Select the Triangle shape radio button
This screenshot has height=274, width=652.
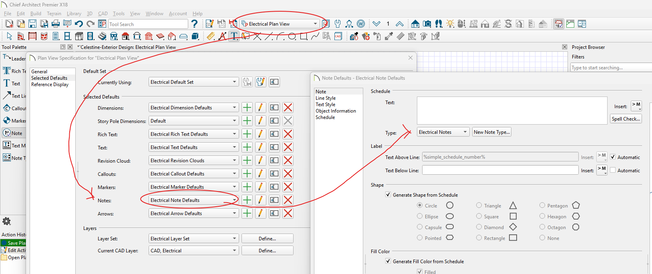tap(479, 205)
